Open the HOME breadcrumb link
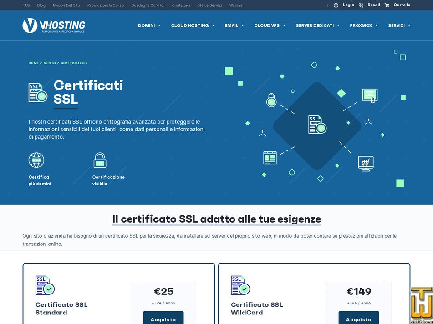Image resolution: width=433 pixels, height=324 pixels. (33, 63)
